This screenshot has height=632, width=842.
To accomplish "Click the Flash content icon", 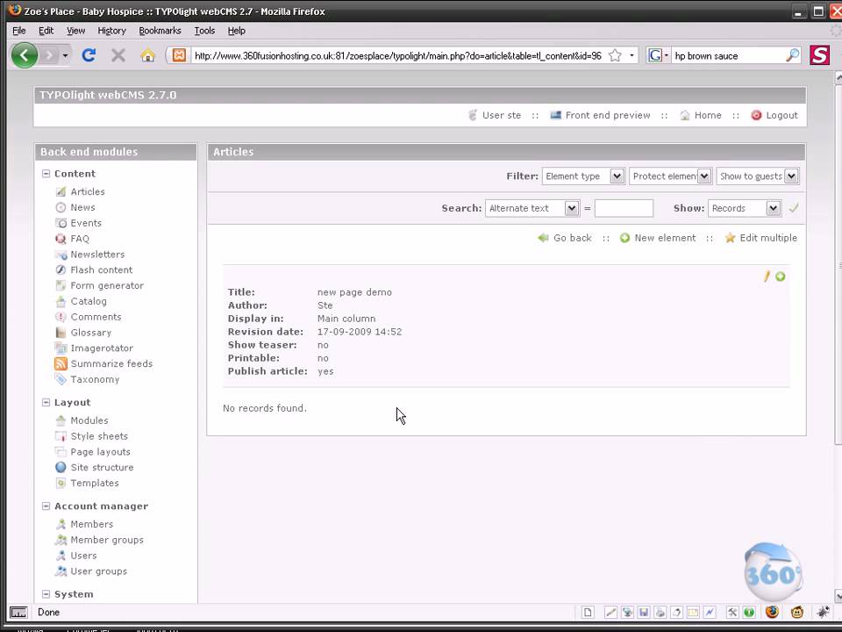I will pyautogui.click(x=61, y=269).
